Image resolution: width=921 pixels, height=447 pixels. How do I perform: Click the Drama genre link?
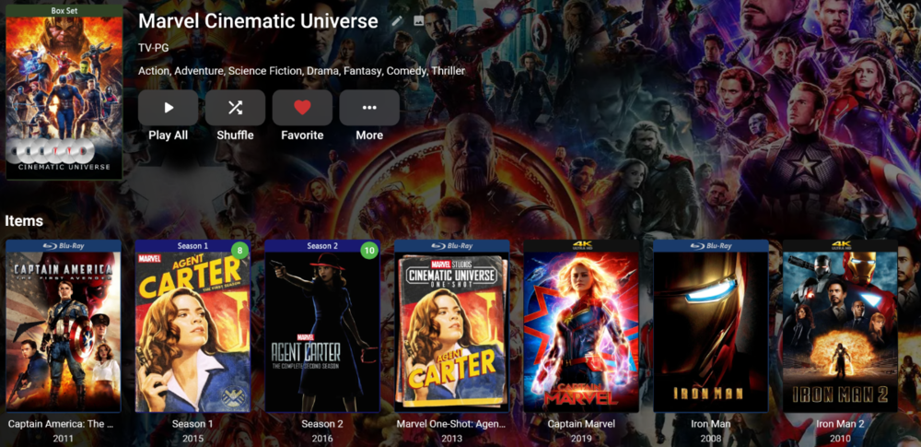(323, 71)
